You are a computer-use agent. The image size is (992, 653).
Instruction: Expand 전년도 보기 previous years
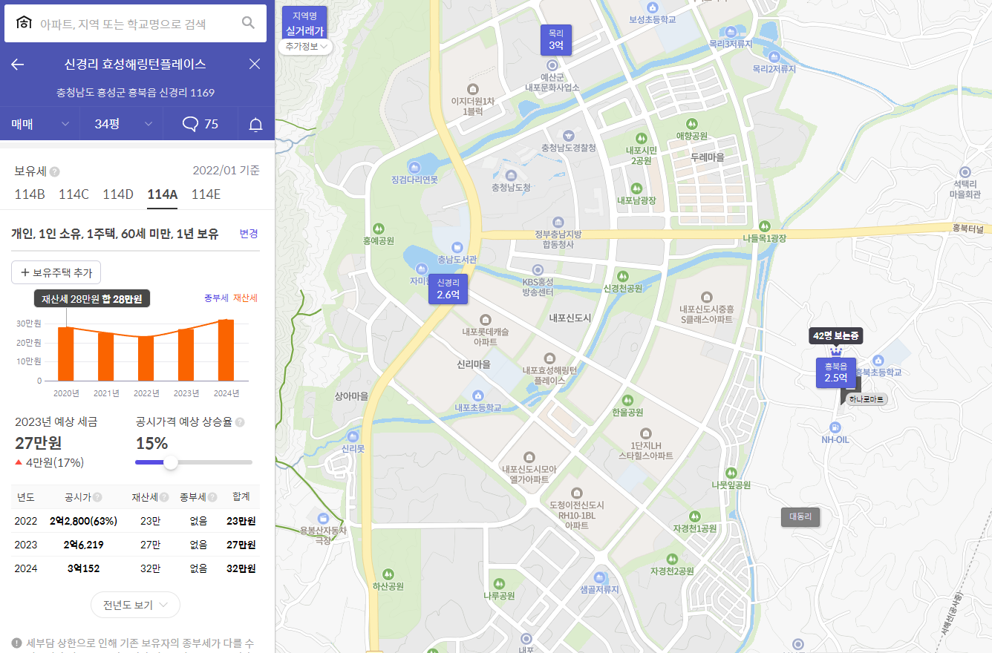click(x=135, y=605)
